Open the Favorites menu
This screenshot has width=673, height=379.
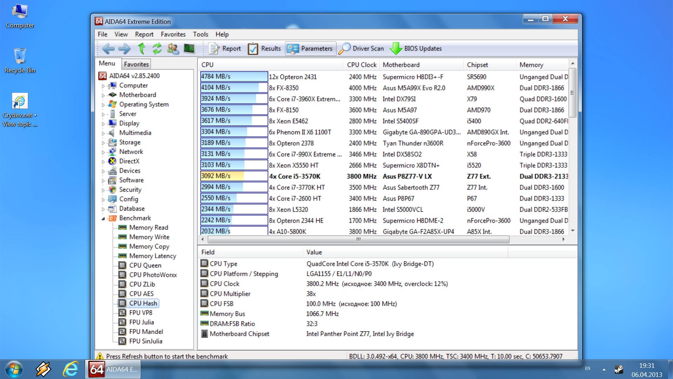173,34
